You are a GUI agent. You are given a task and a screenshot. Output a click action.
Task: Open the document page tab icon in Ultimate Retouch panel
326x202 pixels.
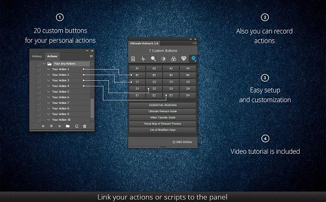click(x=133, y=59)
